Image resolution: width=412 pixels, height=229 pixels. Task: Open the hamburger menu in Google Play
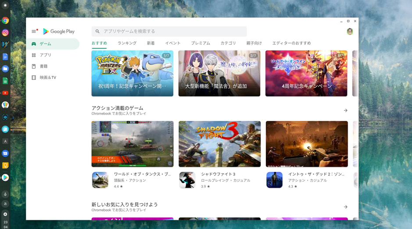click(34, 31)
